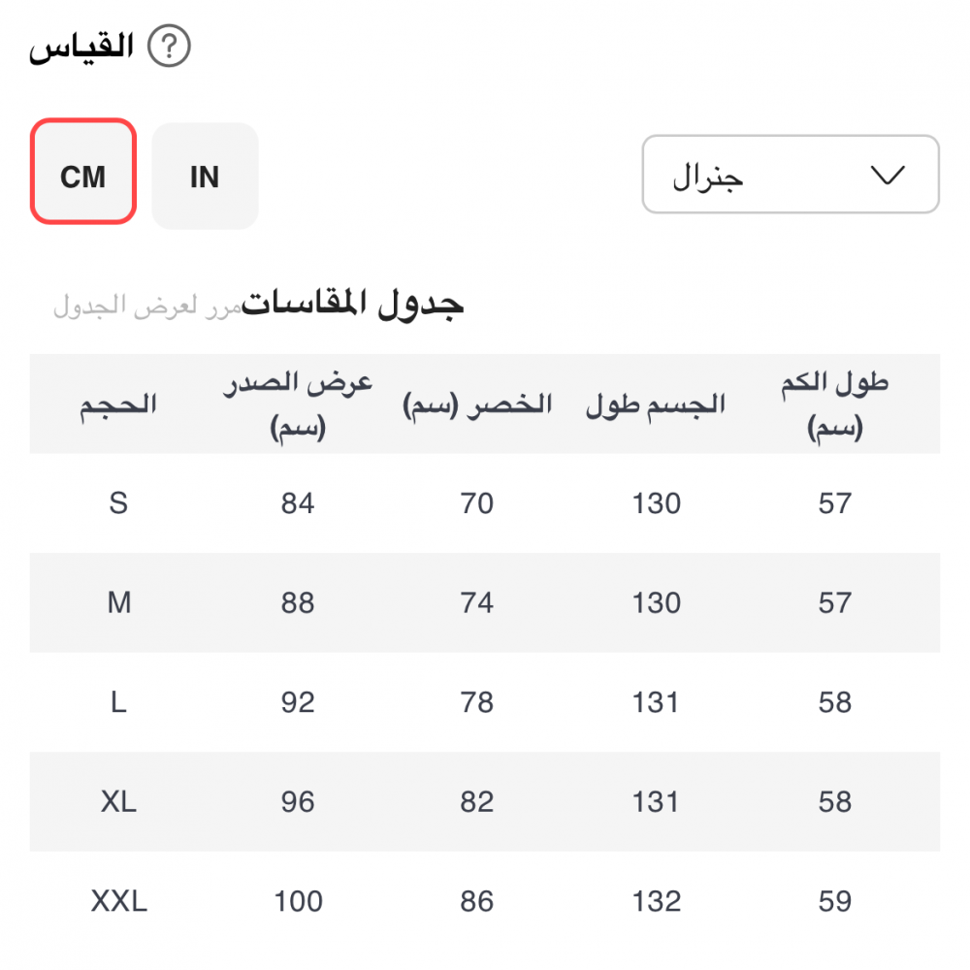The width and height of the screenshot is (970, 970).
Task: Click the القياس section title
Action: [81, 47]
